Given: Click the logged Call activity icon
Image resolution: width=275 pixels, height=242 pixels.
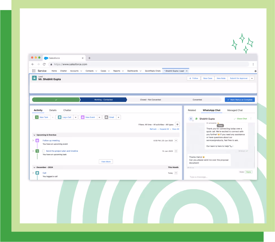Looking at the screenshot, I should pyautogui.click(x=37, y=173).
